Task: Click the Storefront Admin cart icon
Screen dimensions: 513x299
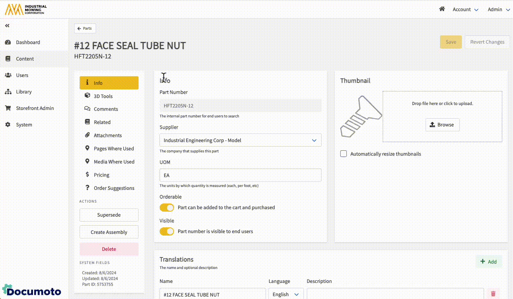Action: click(x=8, y=108)
